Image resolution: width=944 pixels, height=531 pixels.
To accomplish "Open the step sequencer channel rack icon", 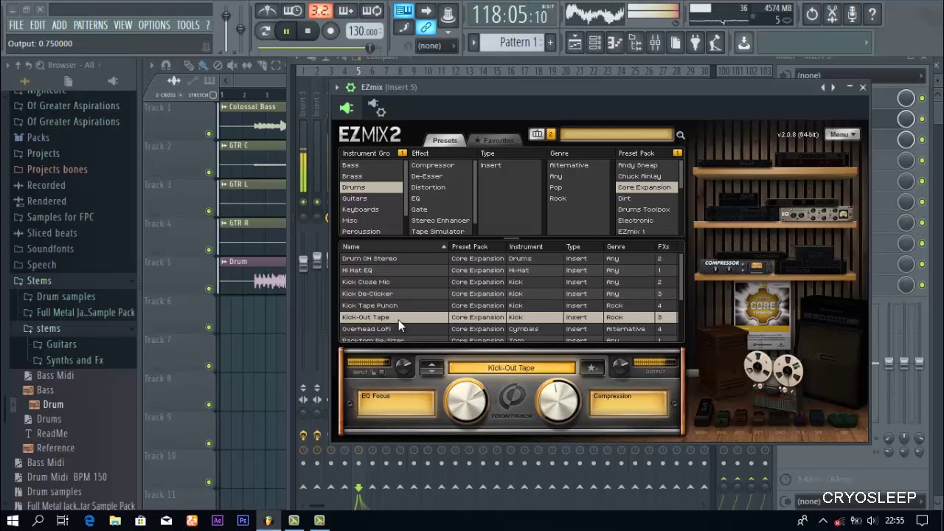I will (595, 43).
